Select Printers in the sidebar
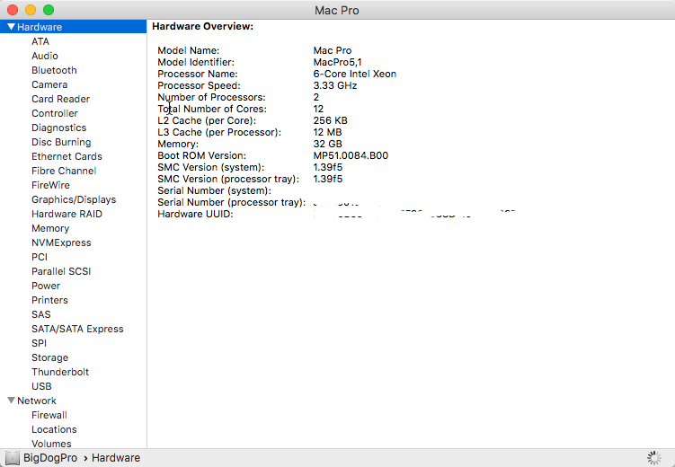The width and height of the screenshot is (675, 467). (x=49, y=300)
